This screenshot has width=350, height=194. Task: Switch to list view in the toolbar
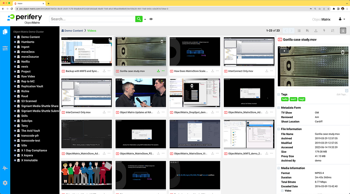click(299, 31)
